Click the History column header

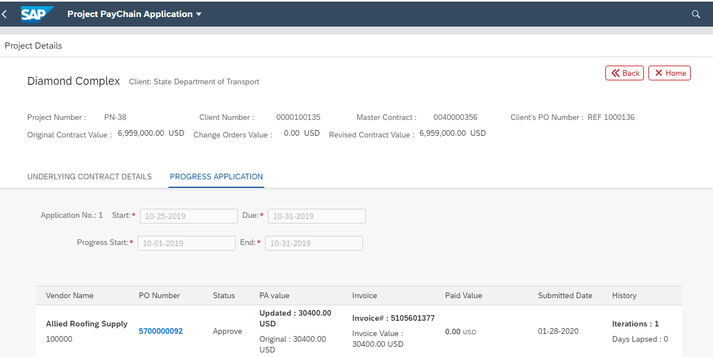click(624, 295)
